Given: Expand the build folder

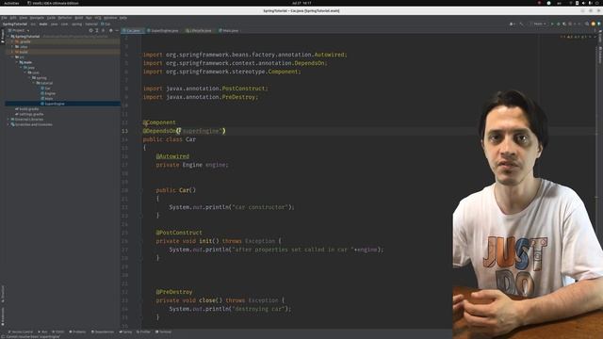Looking at the screenshot, I should (12, 52).
